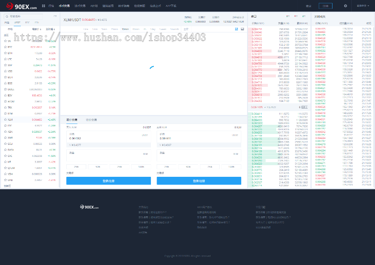
Task: Click the grid menu icon beside the logo
Action: click(43, 6)
